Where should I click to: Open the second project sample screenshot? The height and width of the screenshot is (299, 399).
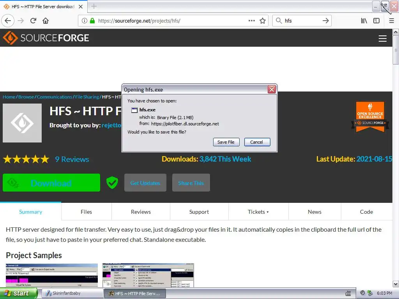point(148,275)
